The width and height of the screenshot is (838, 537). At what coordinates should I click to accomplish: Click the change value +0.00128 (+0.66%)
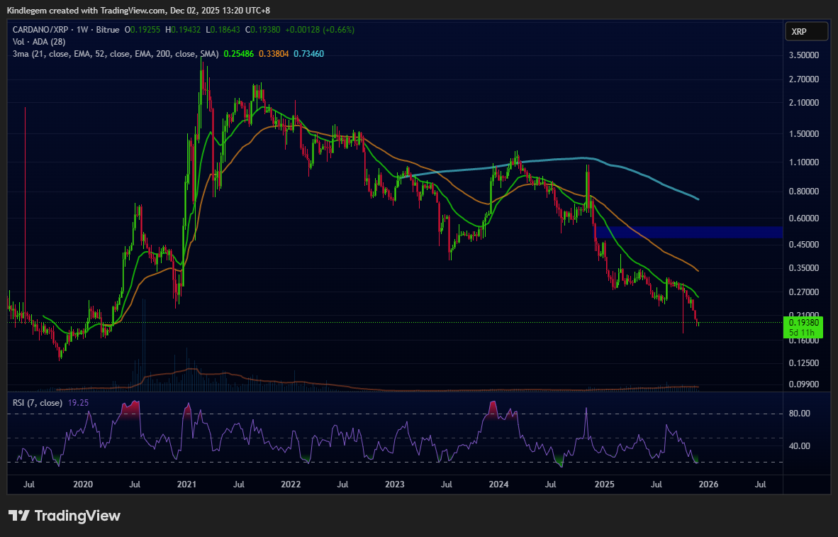[320, 30]
